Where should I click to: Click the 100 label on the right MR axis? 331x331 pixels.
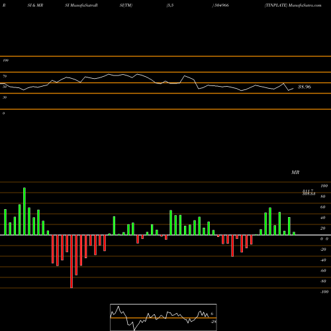(324, 186)
